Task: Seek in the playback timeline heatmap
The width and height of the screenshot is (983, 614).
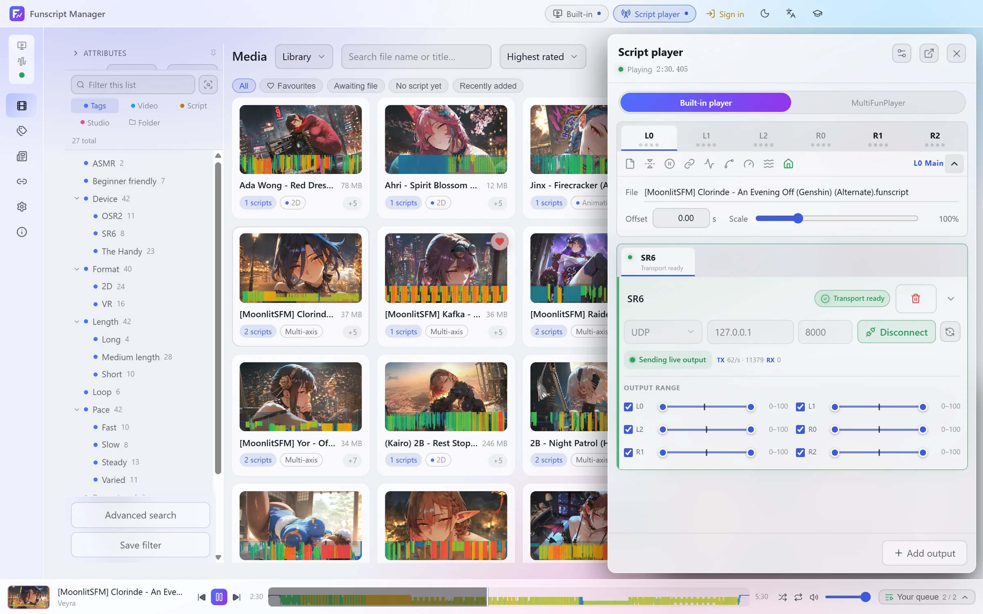Action: point(509,597)
